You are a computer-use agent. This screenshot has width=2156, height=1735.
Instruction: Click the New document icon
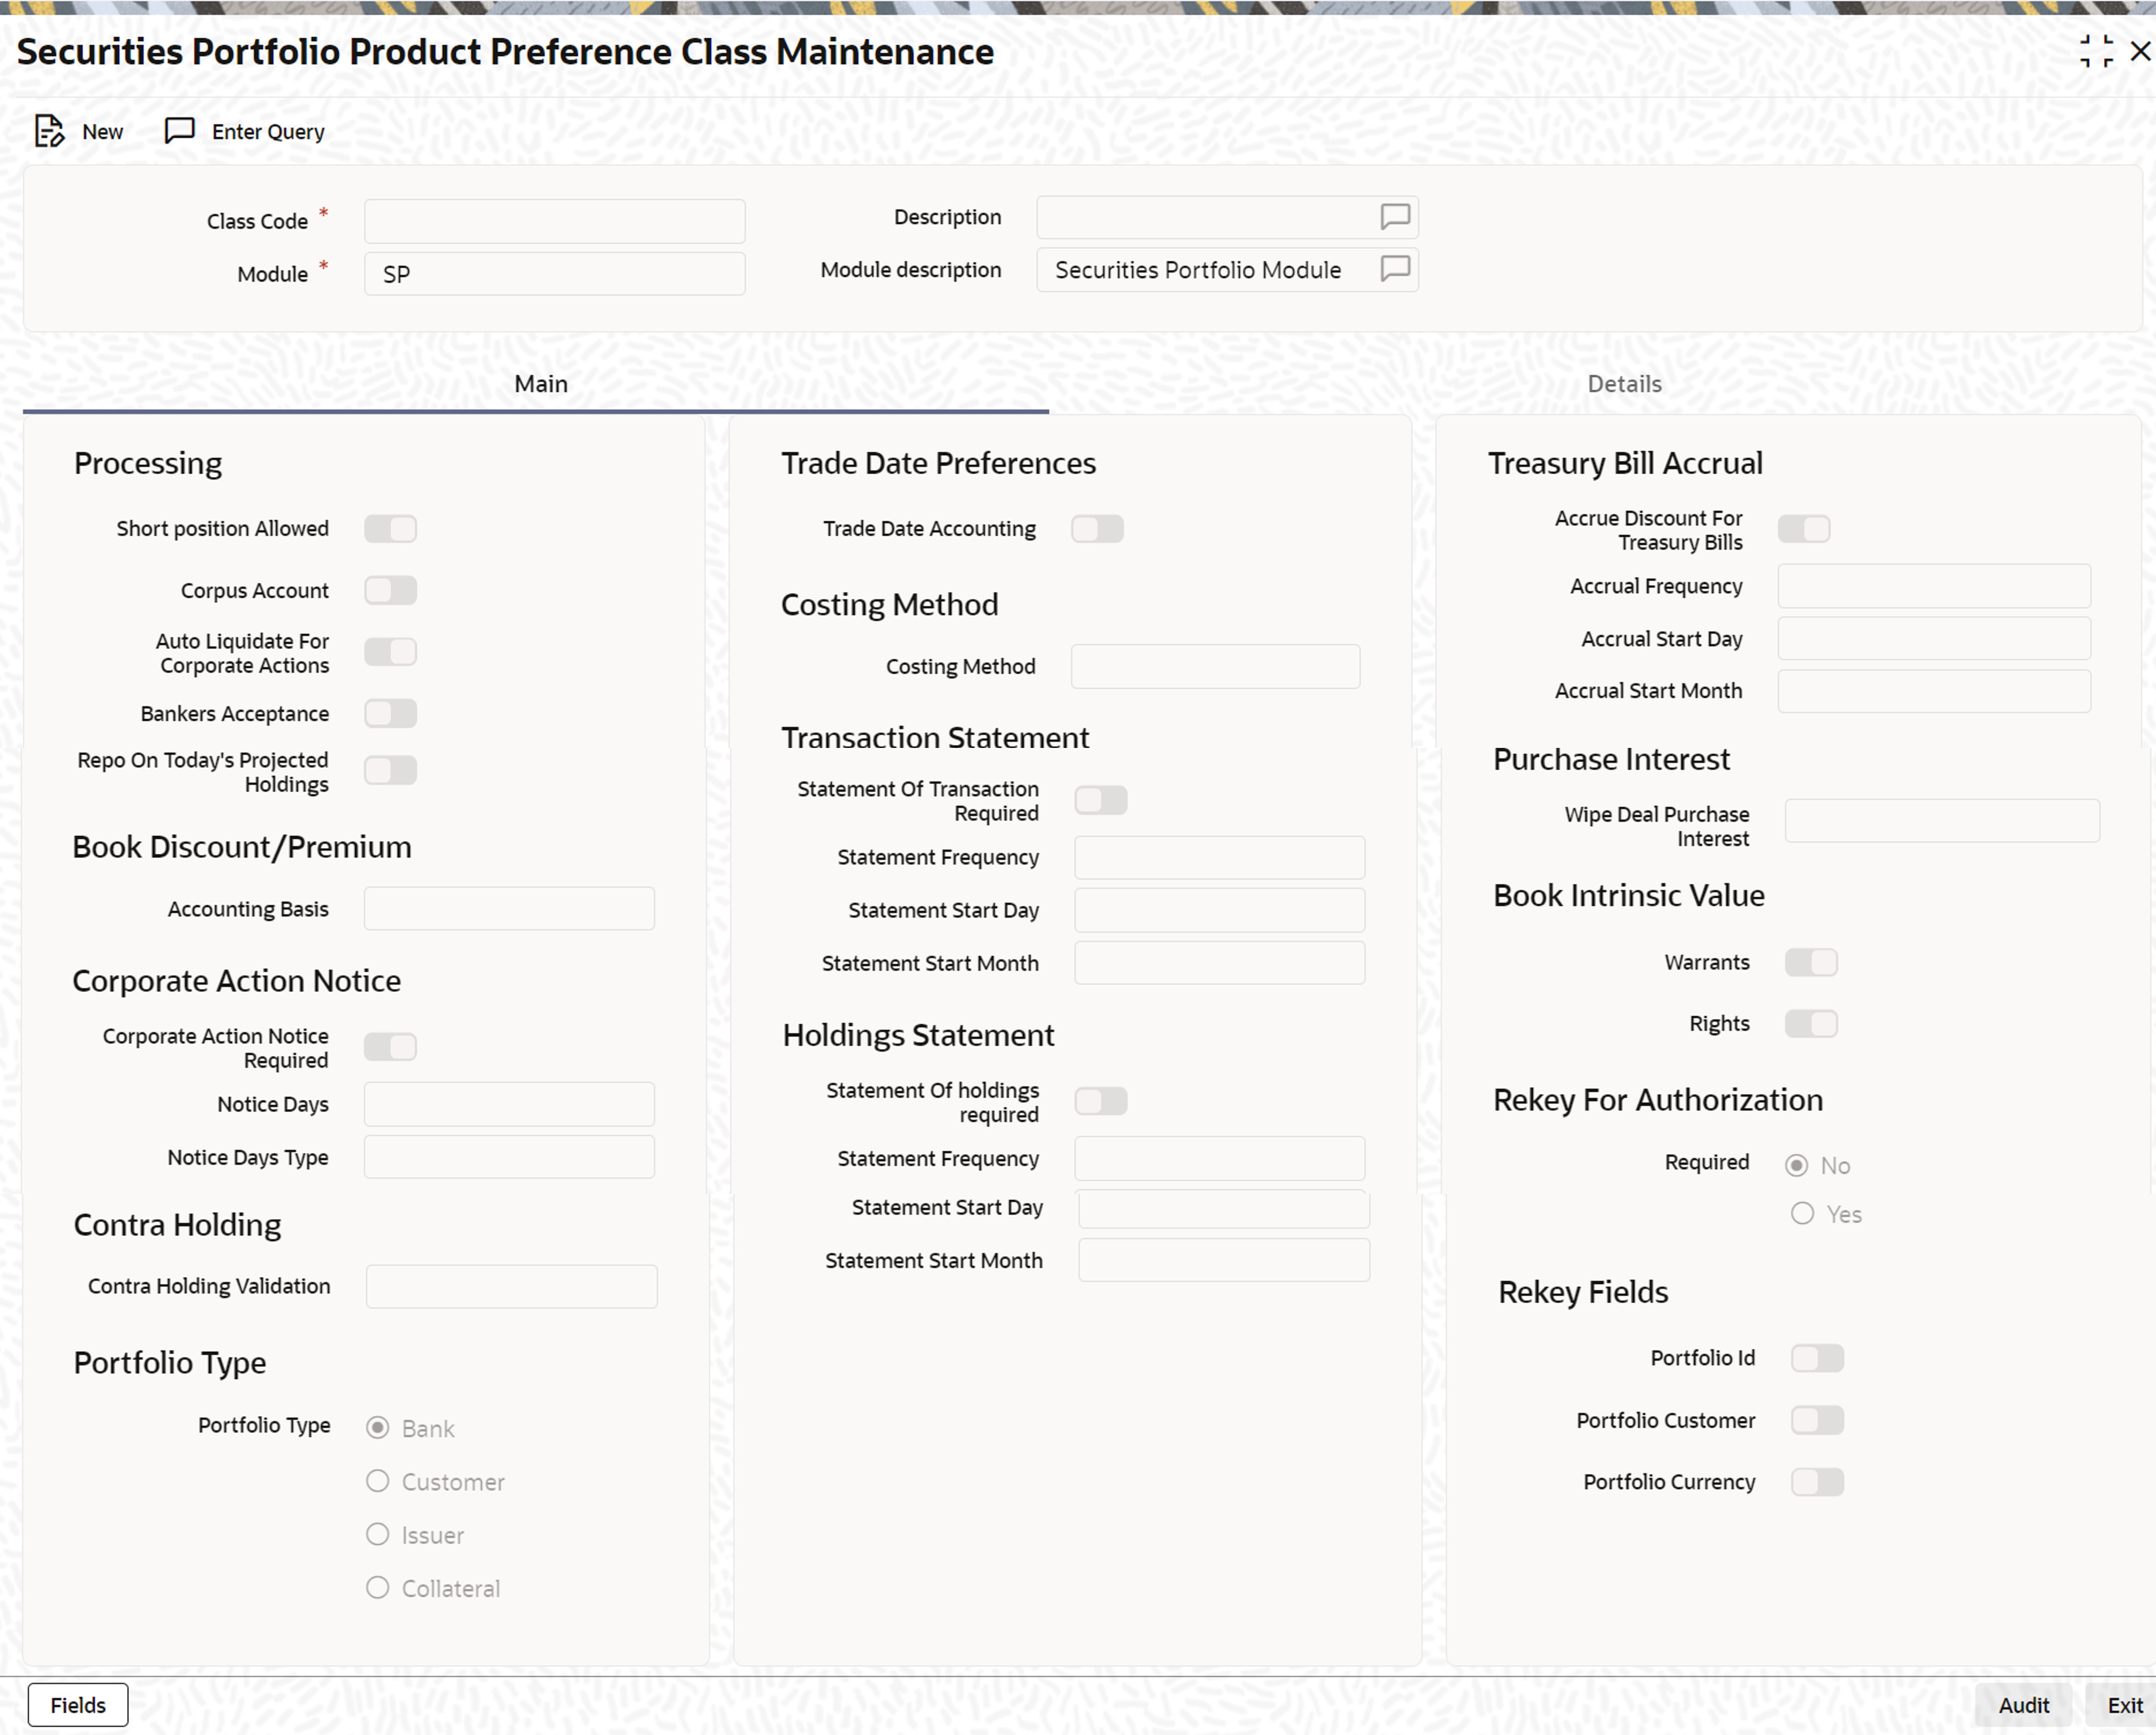(x=49, y=131)
